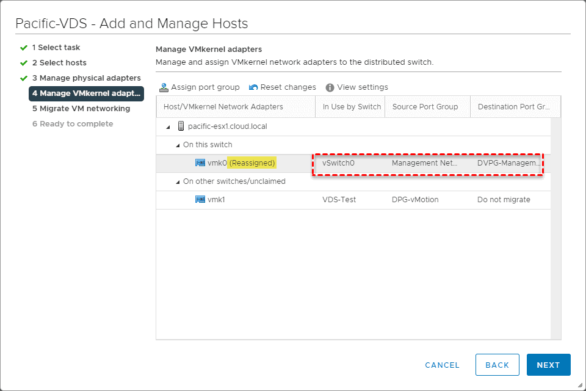Click the Assign port group icon
Screen dimensions: 586x391
click(x=164, y=87)
